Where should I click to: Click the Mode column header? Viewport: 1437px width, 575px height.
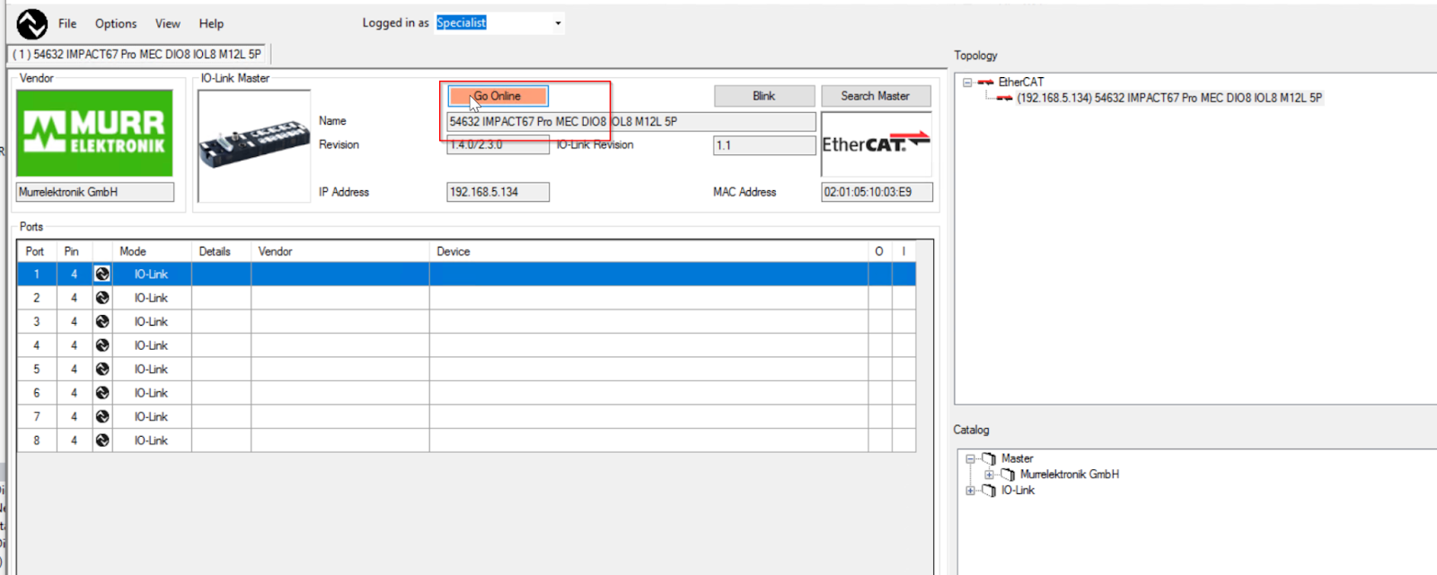tap(152, 251)
